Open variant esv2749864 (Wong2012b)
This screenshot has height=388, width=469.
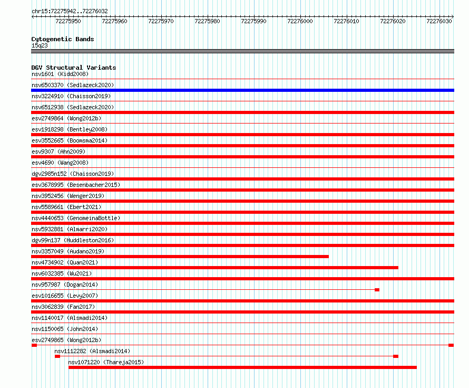pyautogui.click(x=66, y=118)
